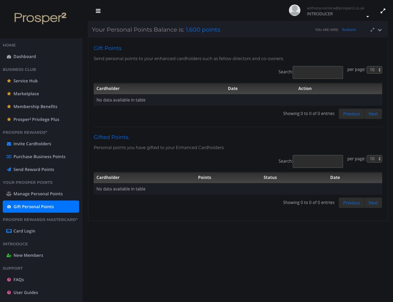Screen dimensions: 393x302
Task: Focus the Gift Points search field
Action: click(x=318, y=72)
